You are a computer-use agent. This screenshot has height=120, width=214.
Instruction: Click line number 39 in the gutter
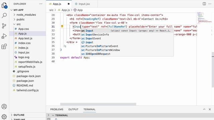[53, 58]
